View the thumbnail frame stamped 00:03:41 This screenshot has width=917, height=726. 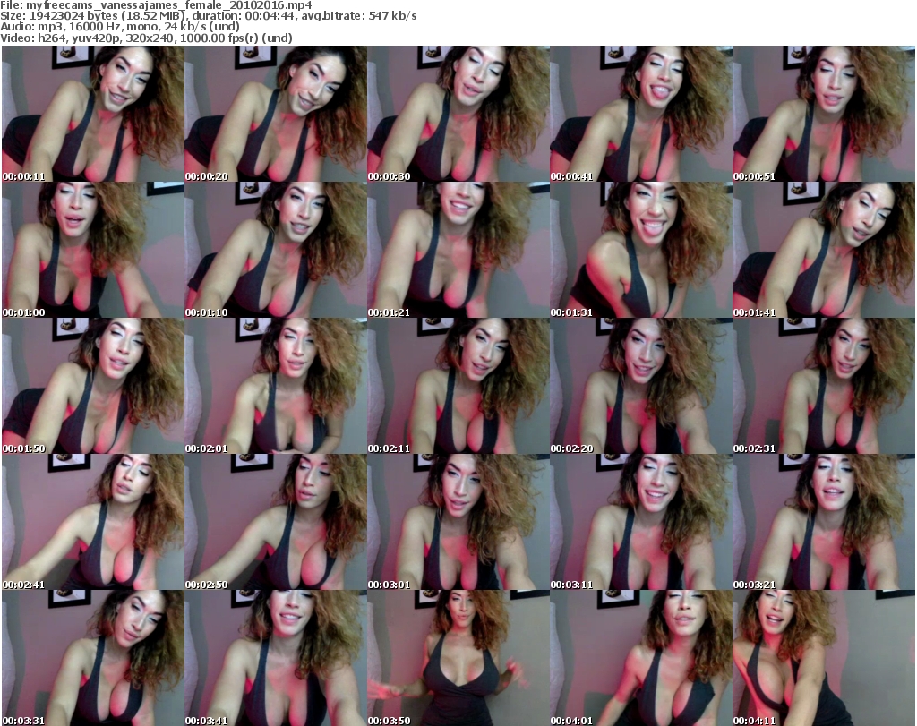pos(276,658)
